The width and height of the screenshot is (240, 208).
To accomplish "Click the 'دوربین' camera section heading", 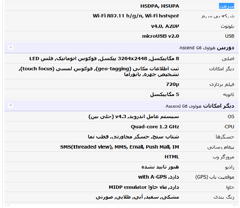I will click(x=225, y=48).
